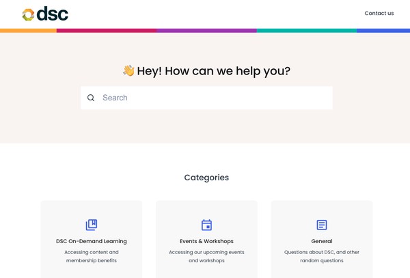Open DSC On-Demand Learning category title
Image resolution: width=410 pixels, height=278 pixels.
(x=92, y=241)
